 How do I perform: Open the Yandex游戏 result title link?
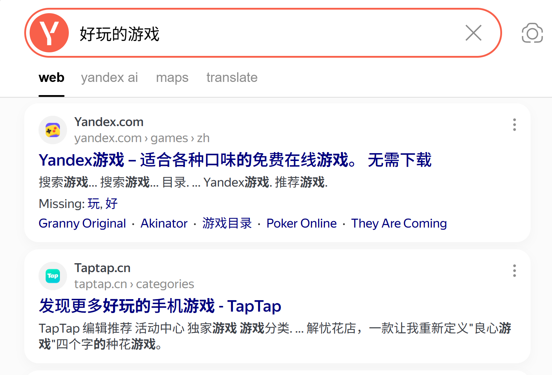tap(235, 160)
